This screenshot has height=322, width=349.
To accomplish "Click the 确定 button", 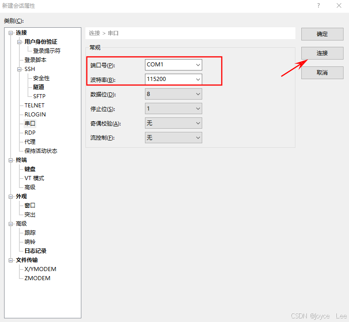I will tap(322, 34).
